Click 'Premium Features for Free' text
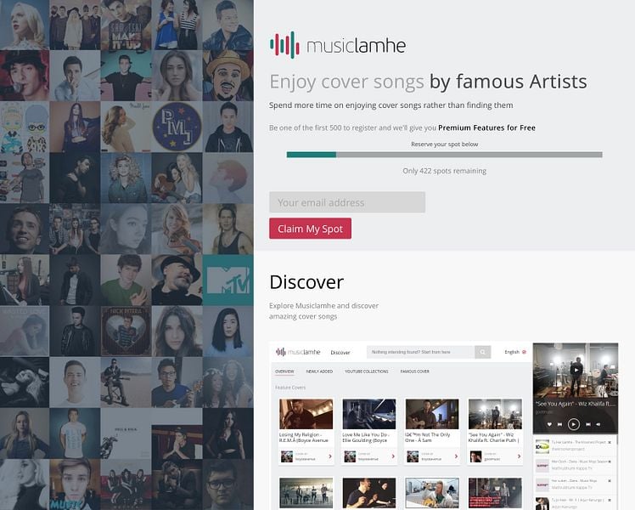 [486, 127]
